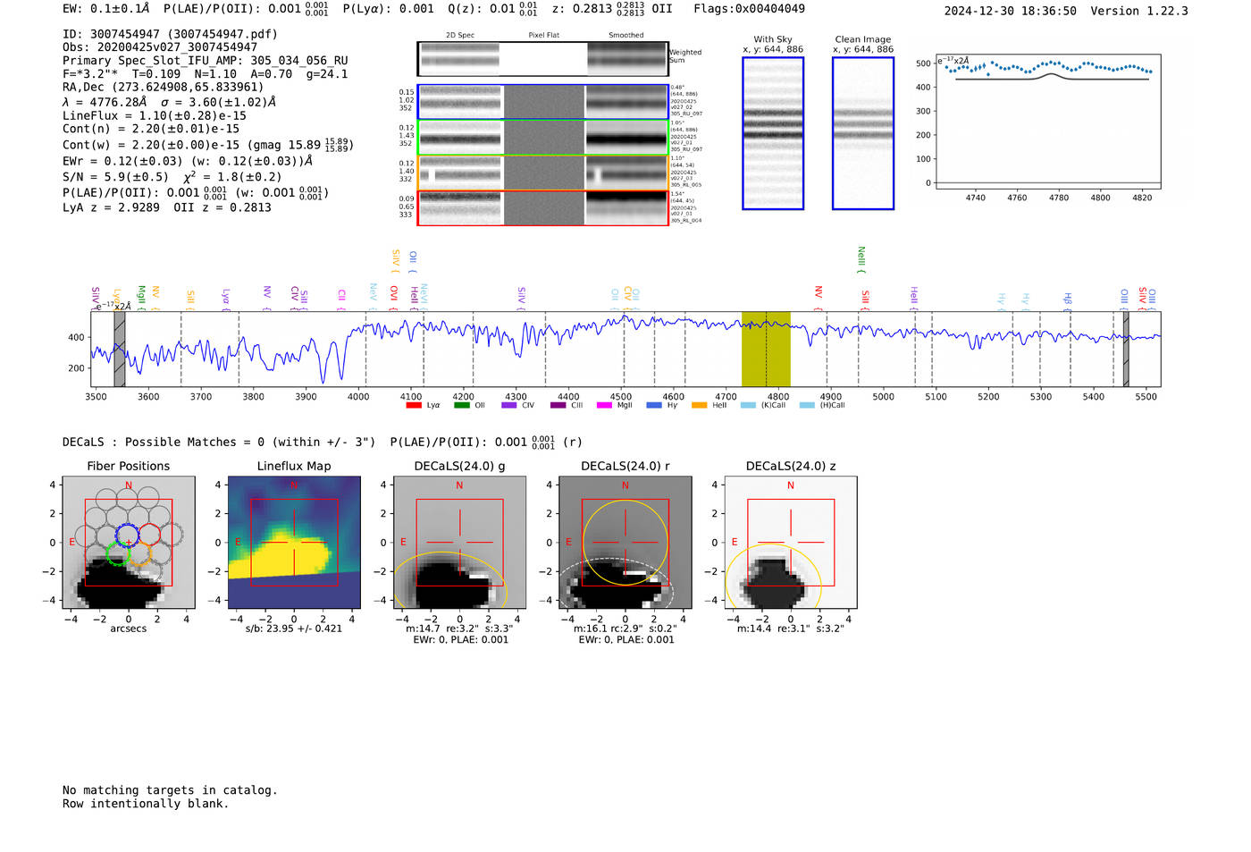Select the DECaLS g-band image

[x=459, y=543]
